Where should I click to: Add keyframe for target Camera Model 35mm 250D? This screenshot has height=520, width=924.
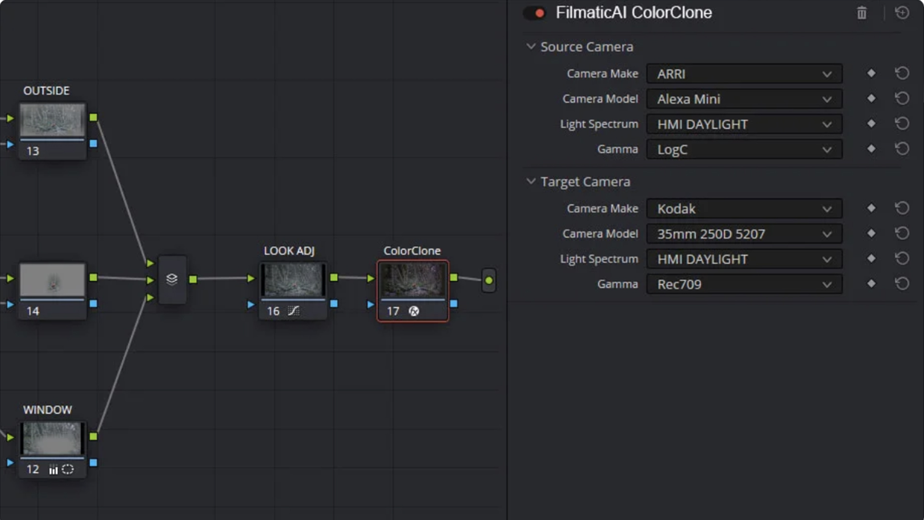(871, 233)
